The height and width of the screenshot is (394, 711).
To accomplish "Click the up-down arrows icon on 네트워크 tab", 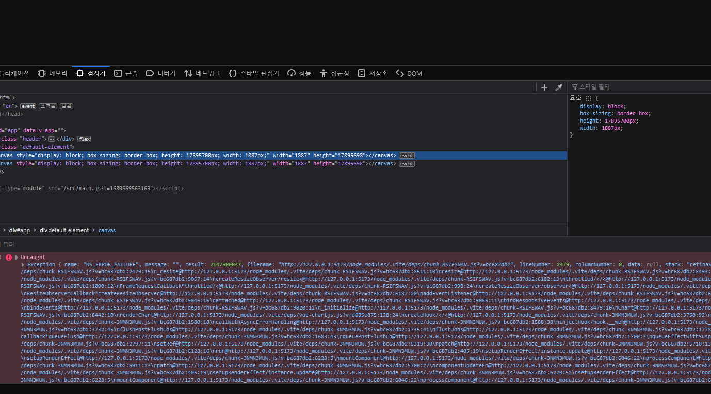I will pos(188,73).
